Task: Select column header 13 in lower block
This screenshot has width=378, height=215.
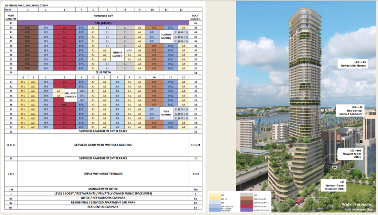Action: (23, 77)
